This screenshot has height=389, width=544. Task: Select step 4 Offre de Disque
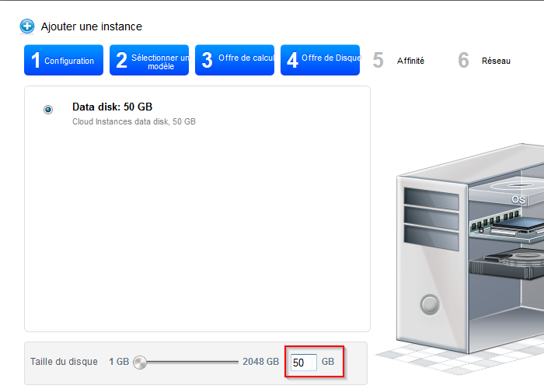[x=320, y=61]
